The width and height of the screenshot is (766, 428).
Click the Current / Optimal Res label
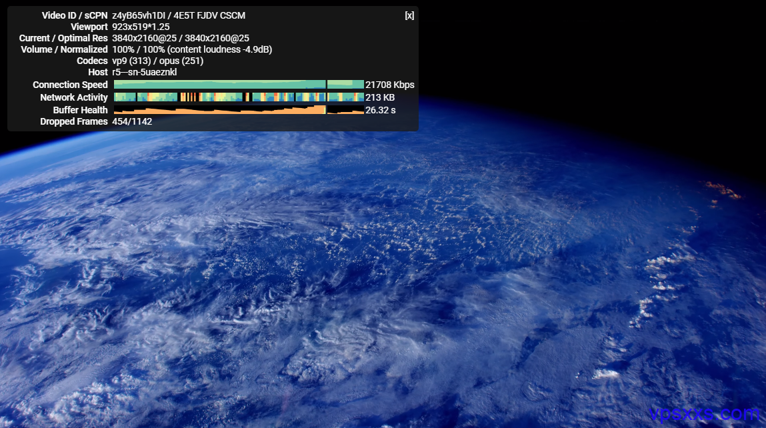(x=63, y=38)
